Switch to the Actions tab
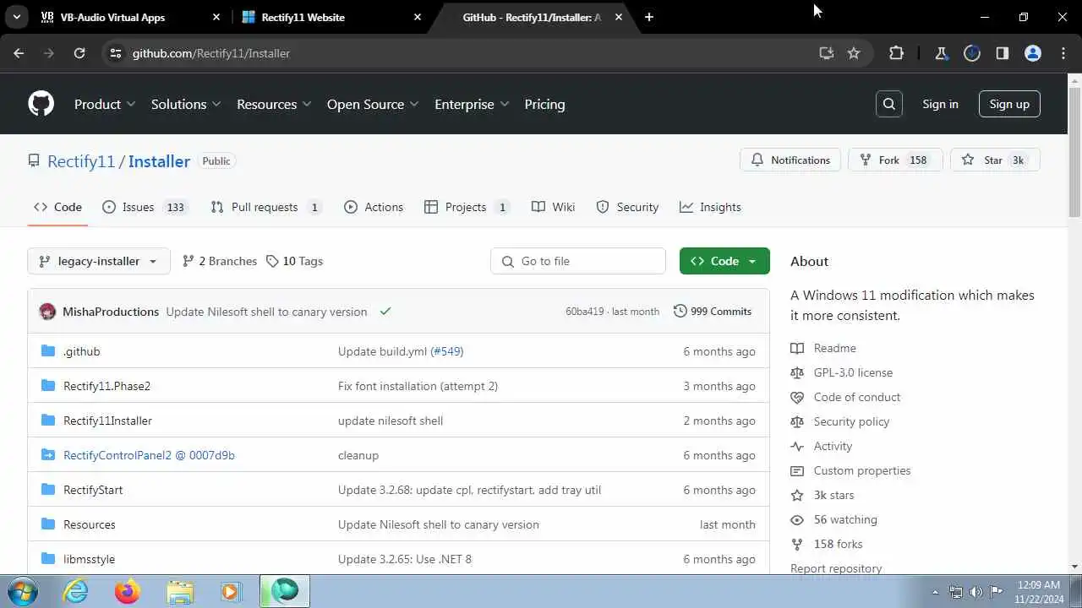Image resolution: width=1082 pixels, height=608 pixels. click(374, 207)
